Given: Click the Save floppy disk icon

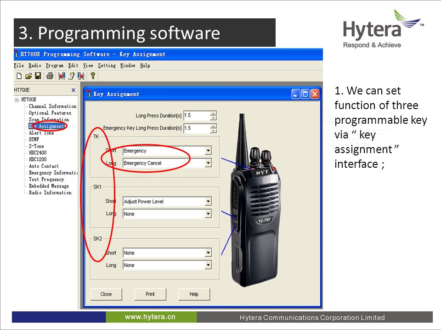Looking at the screenshot, I should pyautogui.click(x=38, y=76).
